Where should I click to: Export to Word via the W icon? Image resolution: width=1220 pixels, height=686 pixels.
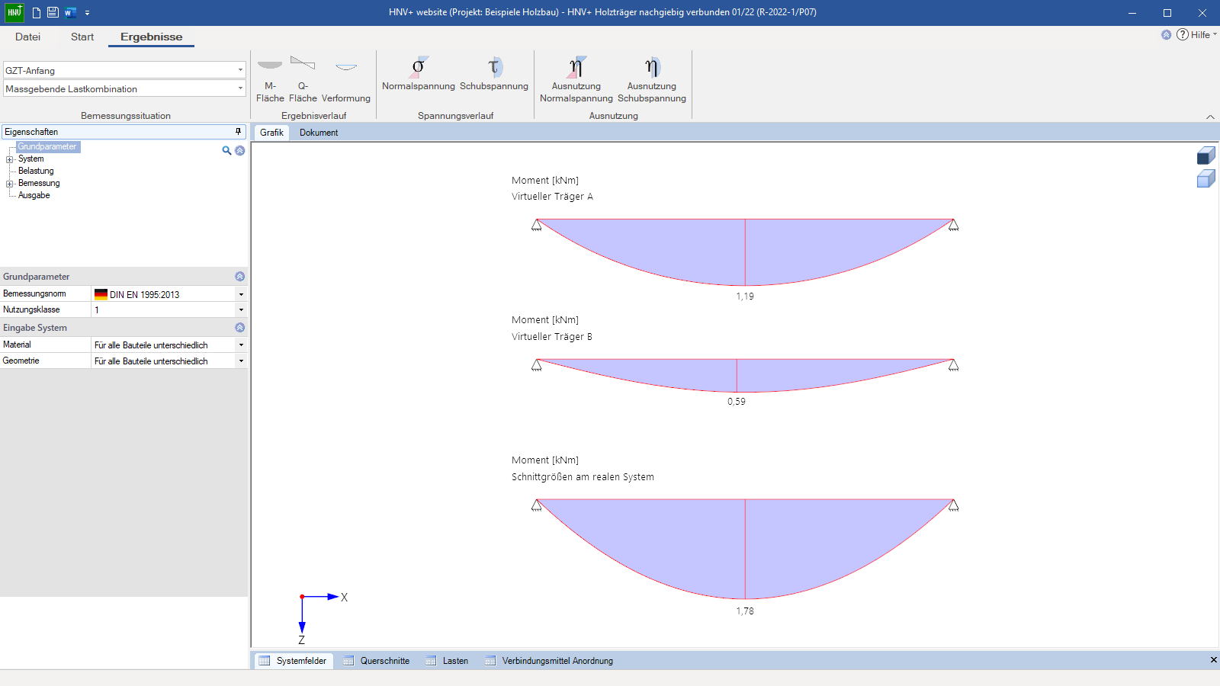pos(70,12)
